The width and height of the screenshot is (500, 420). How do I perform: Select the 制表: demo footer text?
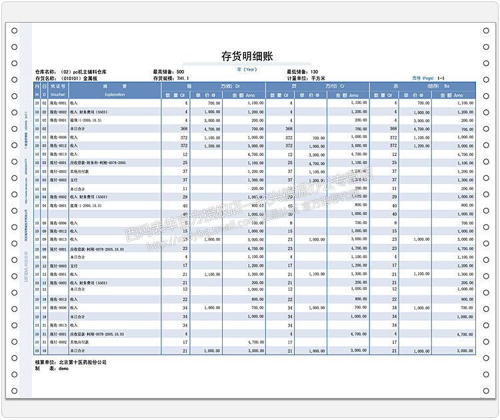[51, 369]
